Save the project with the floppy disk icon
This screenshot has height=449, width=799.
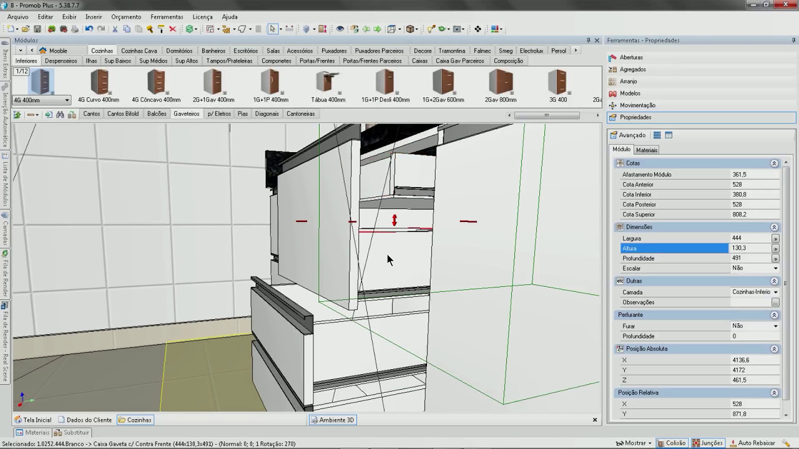[x=37, y=29]
